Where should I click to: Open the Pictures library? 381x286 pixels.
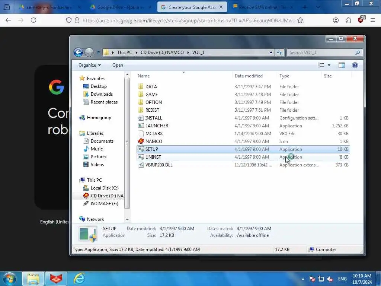[98, 157]
